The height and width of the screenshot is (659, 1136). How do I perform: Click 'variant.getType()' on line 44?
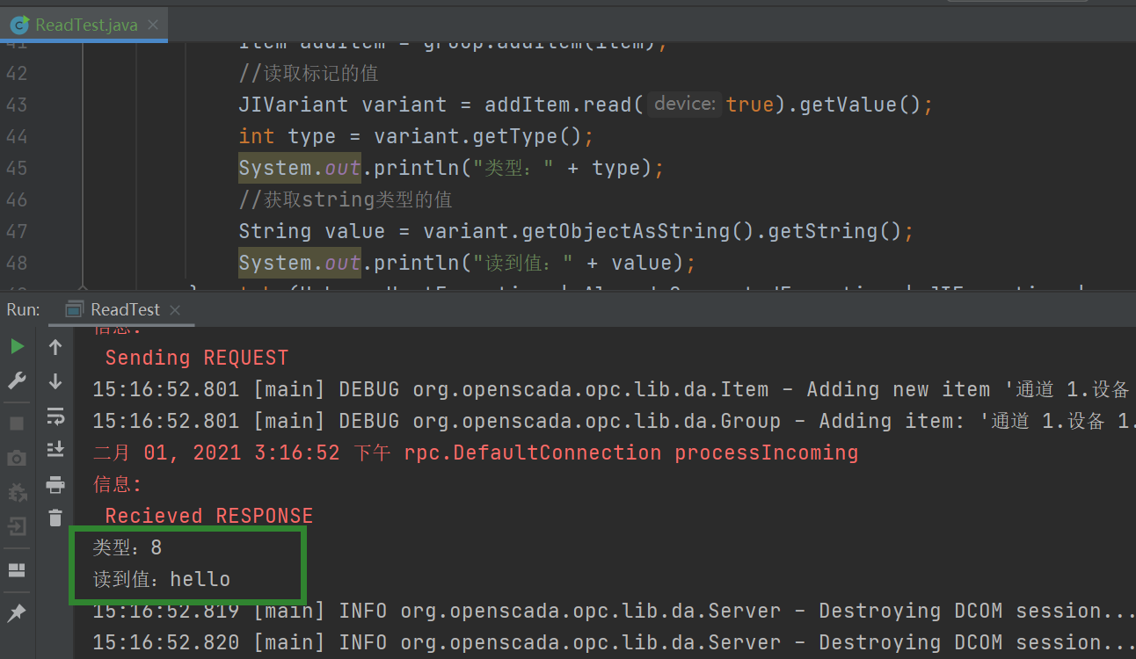[478, 136]
